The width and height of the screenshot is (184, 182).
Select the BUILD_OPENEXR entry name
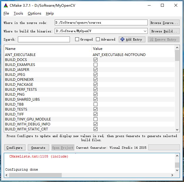pyautogui.click(x=19, y=80)
